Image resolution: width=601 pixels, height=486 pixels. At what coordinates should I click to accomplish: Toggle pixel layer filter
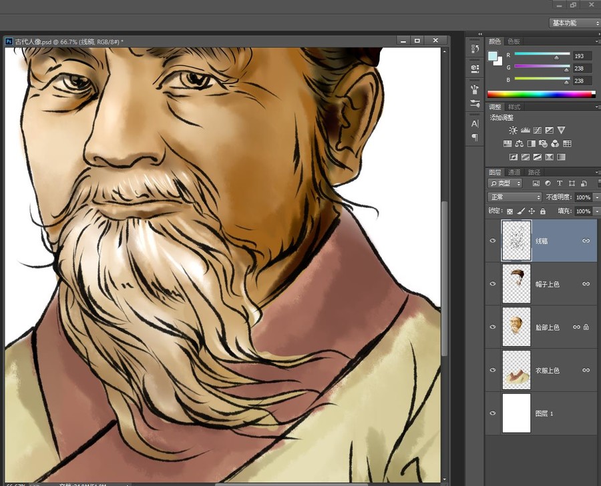(536, 183)
